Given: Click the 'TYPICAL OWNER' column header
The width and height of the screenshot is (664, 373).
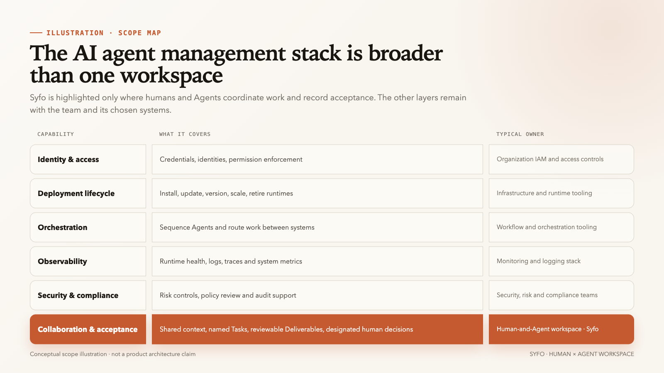Looking at the screenshot, I should point(520,134).
